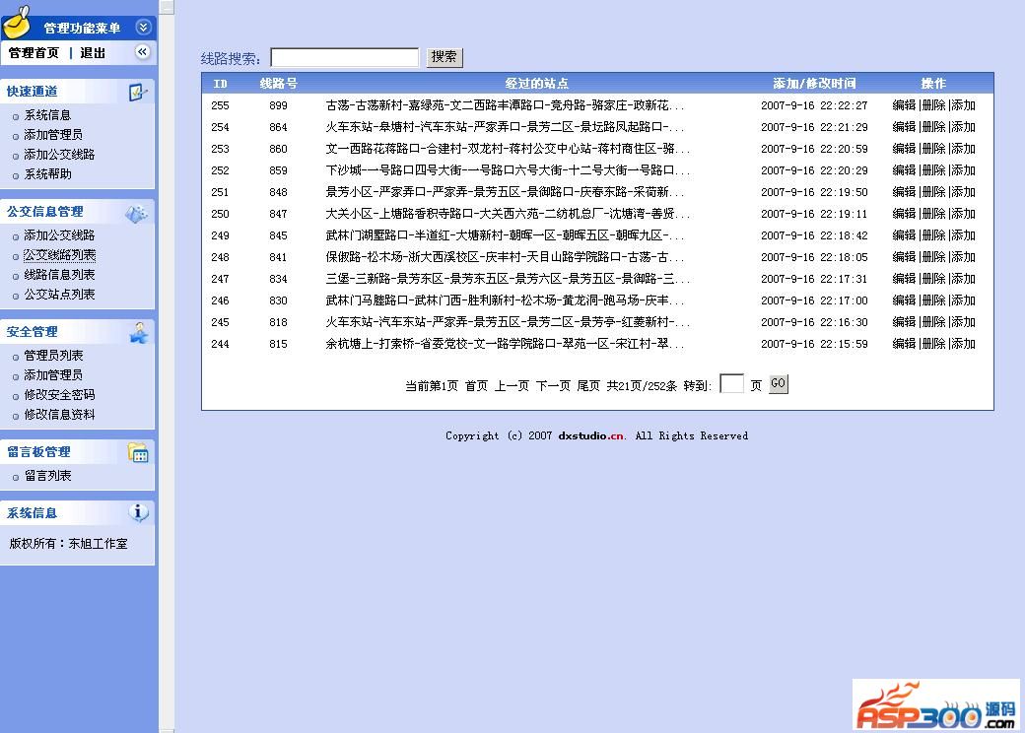
Task: Click the double-left arrow beside 退出
Action: [x=143, y=51]
